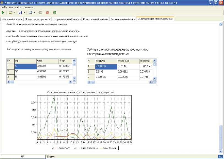The image size is (224, 159).
Task: Click the we(t) column header
Action: tap(47, 61)
